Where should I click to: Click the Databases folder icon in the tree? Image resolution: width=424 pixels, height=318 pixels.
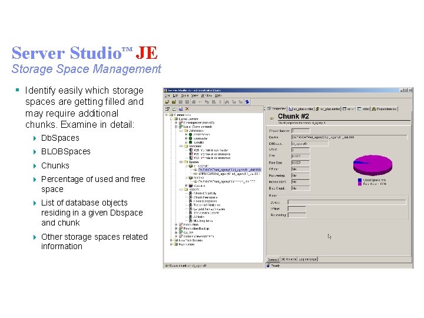[x=186, y=130]
